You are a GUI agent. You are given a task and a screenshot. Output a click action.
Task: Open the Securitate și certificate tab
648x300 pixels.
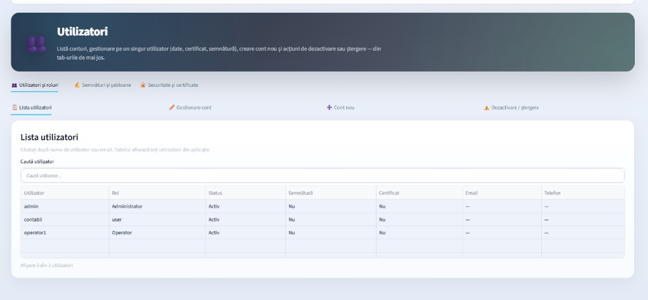(169, 85)
